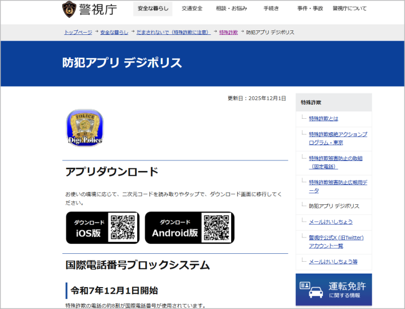Follow the だまされないで breadcrumb link
Image resolution: width=405 pixels, height=309 pixels.
click(173, 32)
